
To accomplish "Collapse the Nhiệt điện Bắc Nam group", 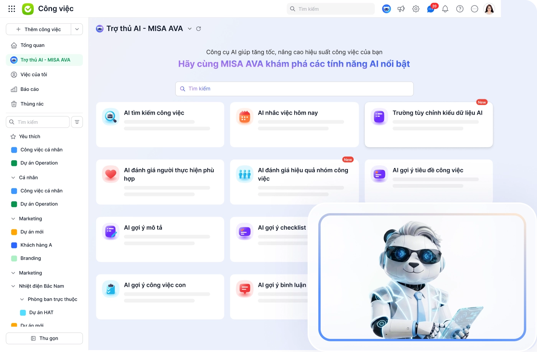I will click(13, 286).
